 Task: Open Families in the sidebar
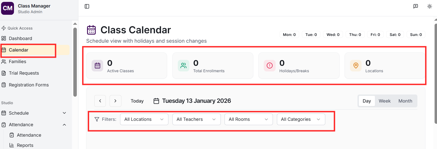[17, 62]
